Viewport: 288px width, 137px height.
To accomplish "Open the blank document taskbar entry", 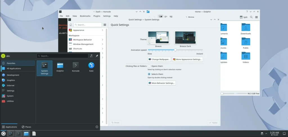I will click(34, 134).
